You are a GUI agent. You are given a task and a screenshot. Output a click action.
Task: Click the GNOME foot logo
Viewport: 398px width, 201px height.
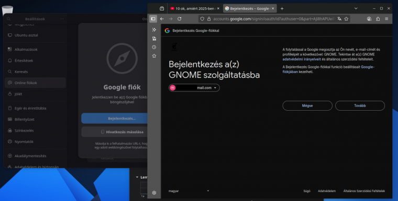[174, 47]
